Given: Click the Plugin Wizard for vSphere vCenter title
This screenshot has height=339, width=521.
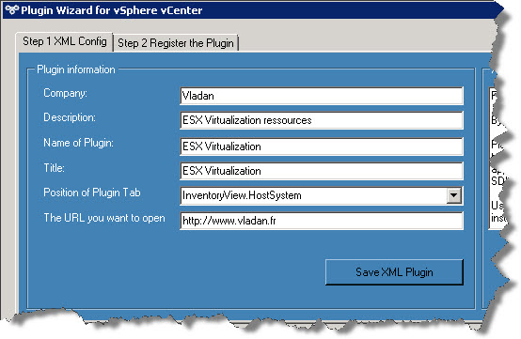Looking at the screenshot, I should pos(112,10).
